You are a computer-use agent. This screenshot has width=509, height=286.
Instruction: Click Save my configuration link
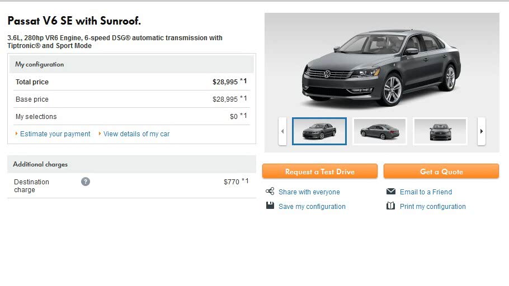312,207
